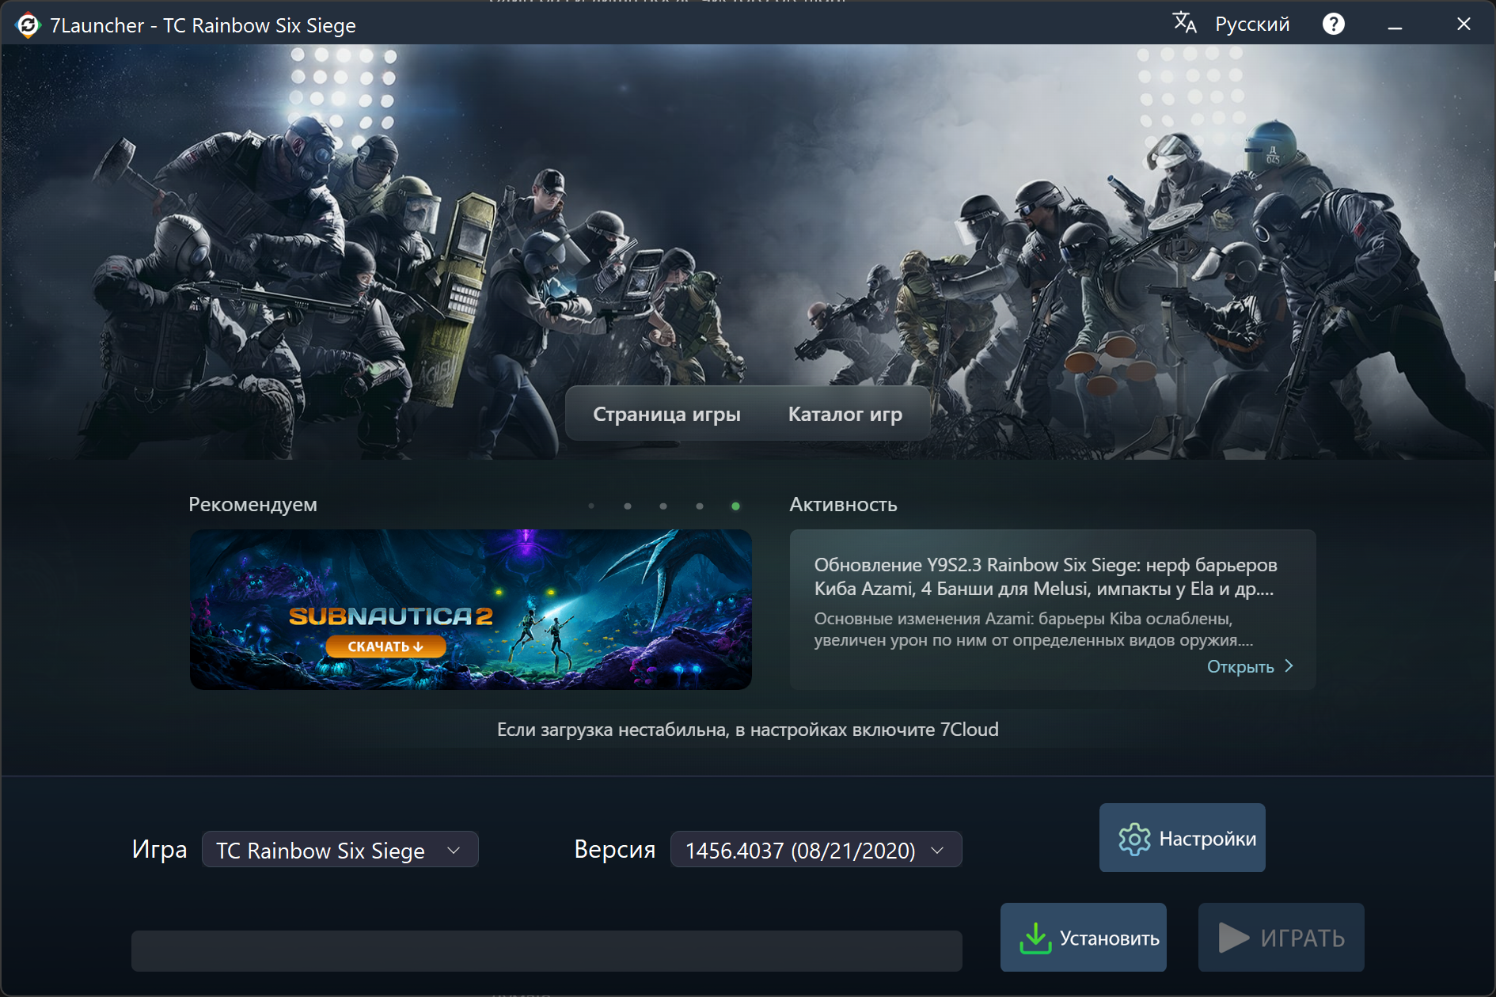The image size is (1496, 997).
Task: Select the green active carousel dot
Action: 735,506
